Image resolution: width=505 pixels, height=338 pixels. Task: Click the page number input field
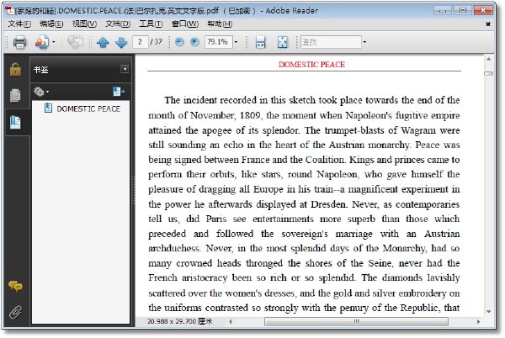[140, 42]
